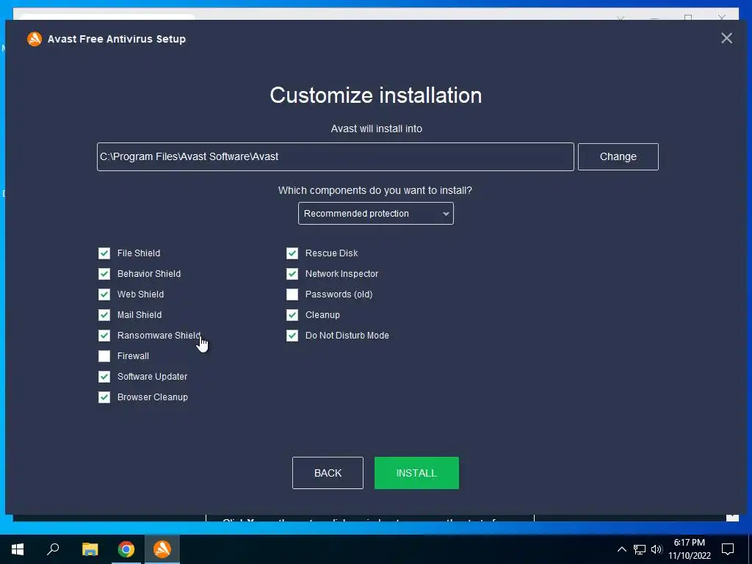Enable the Passwords (old) checkbox
The width and height of the screenshot is (752, 564).
click(292, 294)
